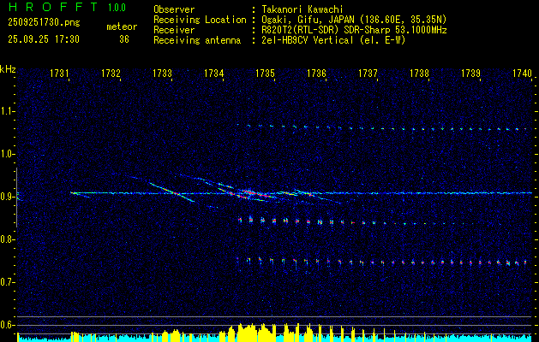The width and height of the screenshot is (539, 342).
Task: Click the observer name Takanori Kawachi
Action: pyautogui.click(x=302, y=9)
